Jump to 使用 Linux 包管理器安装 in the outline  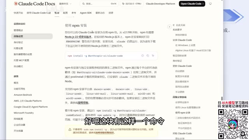(x=188, y=107)
